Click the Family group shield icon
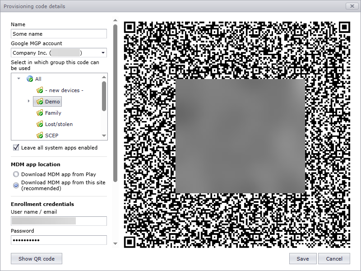 pos(40,113)
